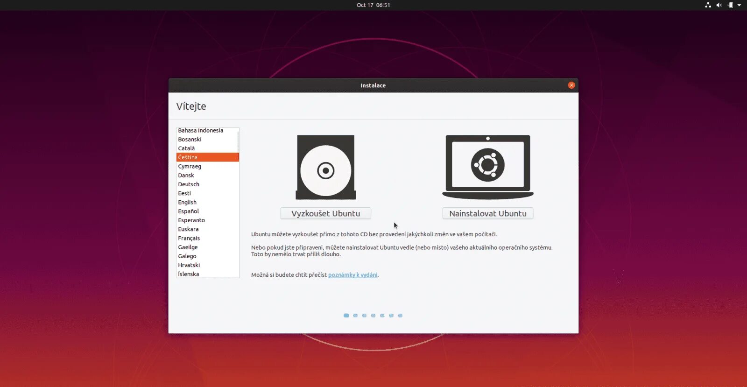Image resolution: width=747 pixels, height=387 pixels.
Task: Pick Deutsch as the installer language
Action: point(207,184)
